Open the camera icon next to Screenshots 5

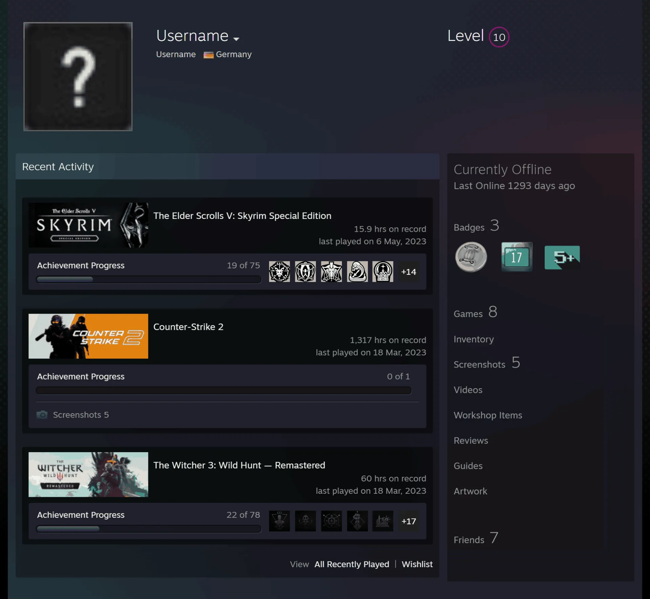[42, 415]
